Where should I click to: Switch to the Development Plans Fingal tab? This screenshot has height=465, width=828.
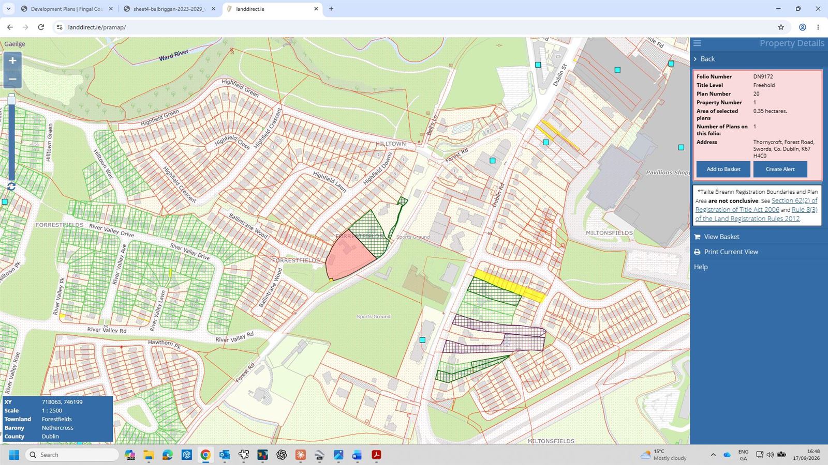67,9
